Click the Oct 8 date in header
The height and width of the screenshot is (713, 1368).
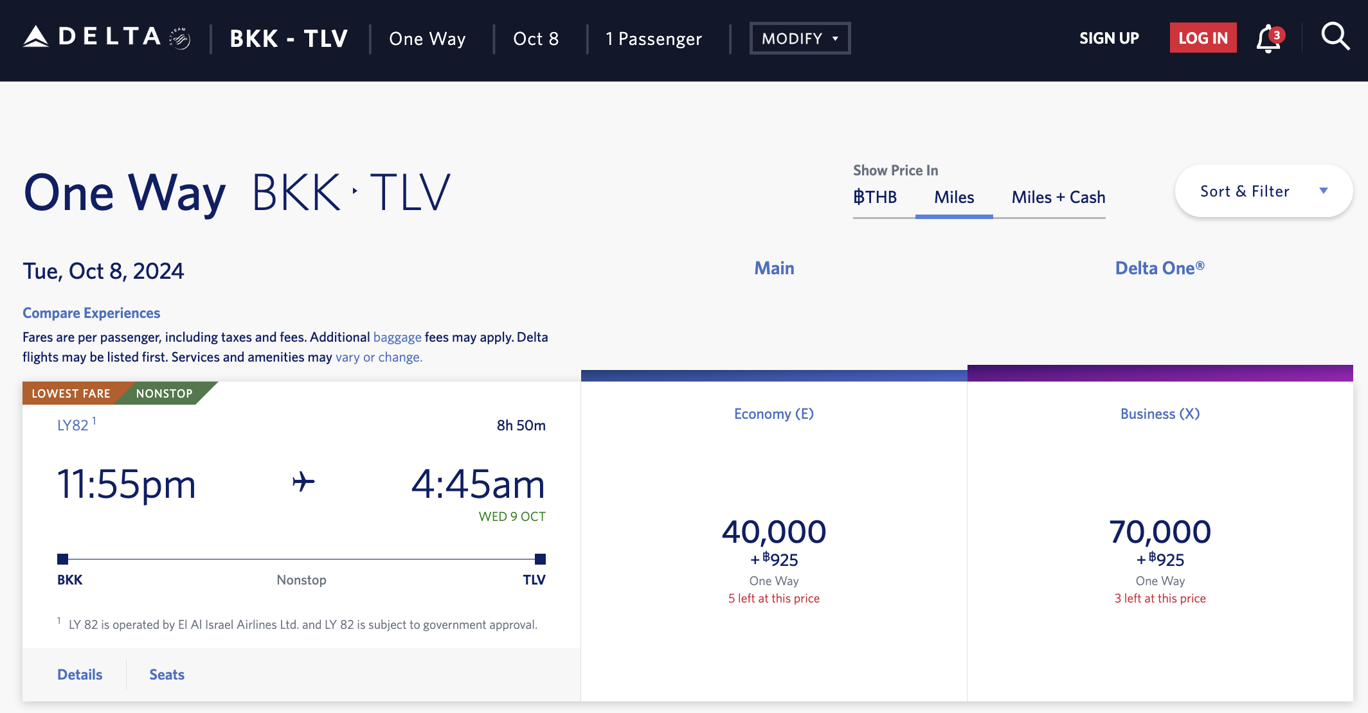tap(535, 39)
